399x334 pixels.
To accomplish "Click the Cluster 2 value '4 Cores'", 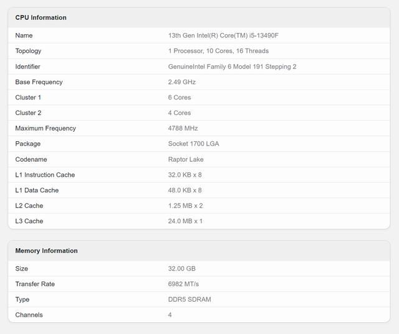I will 180,113.
